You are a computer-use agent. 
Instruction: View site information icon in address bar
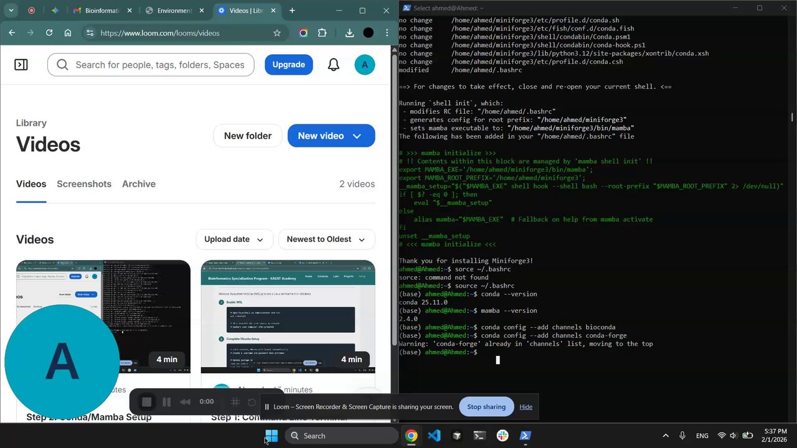tap(90, 33)
